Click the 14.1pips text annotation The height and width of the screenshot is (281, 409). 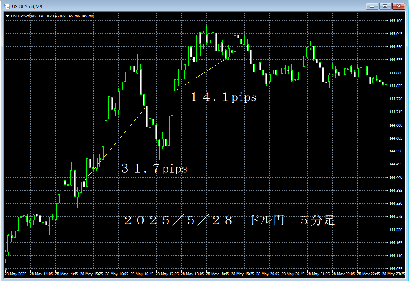click(223, 97)
